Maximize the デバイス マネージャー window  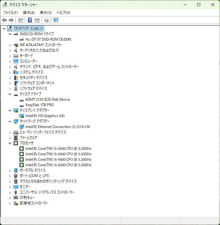tap(199, 5)
